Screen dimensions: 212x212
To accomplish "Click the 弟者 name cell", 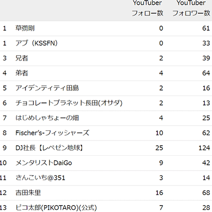I will [22, 73].
